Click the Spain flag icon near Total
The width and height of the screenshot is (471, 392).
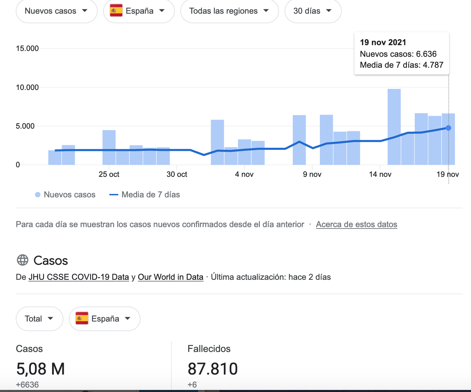tap(82, 318)
